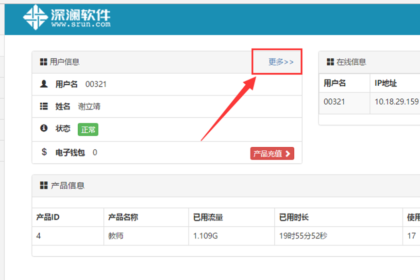The width and height of the screenshot is (420, 280).
Task: Click the grid icon beside 在线信息
Action: 330,62
